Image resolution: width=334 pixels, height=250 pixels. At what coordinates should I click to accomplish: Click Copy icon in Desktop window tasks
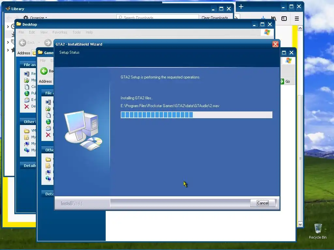[27, 87]
